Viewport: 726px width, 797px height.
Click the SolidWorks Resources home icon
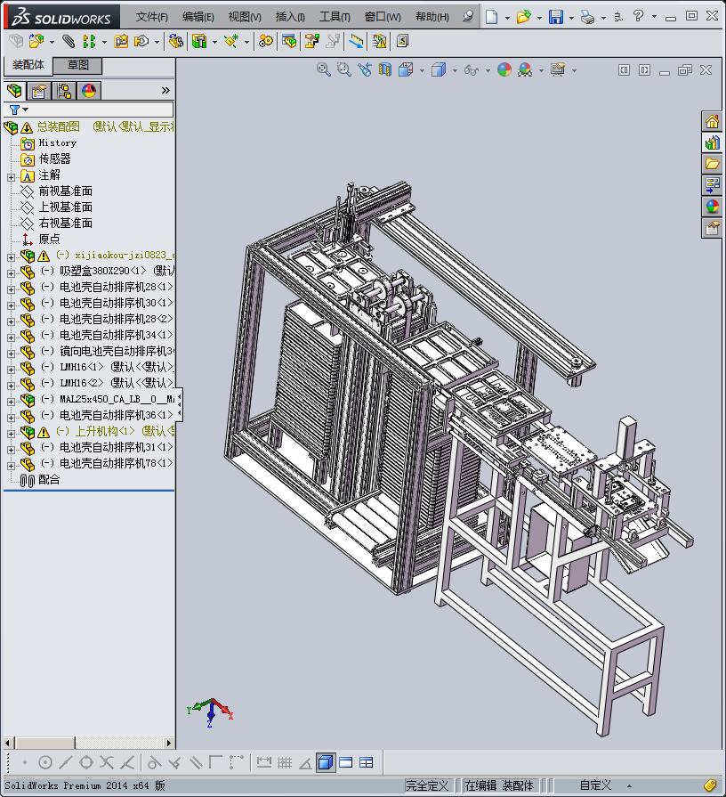pos(712,122)
